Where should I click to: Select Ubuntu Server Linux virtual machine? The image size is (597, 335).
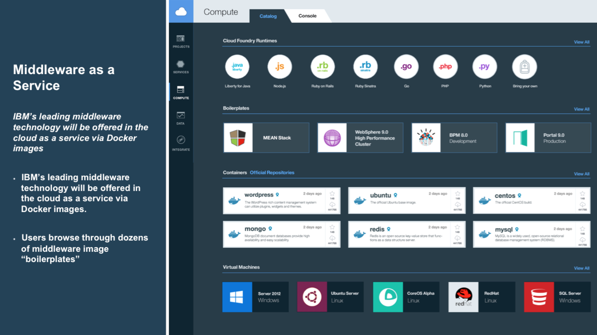coord(330,297)
